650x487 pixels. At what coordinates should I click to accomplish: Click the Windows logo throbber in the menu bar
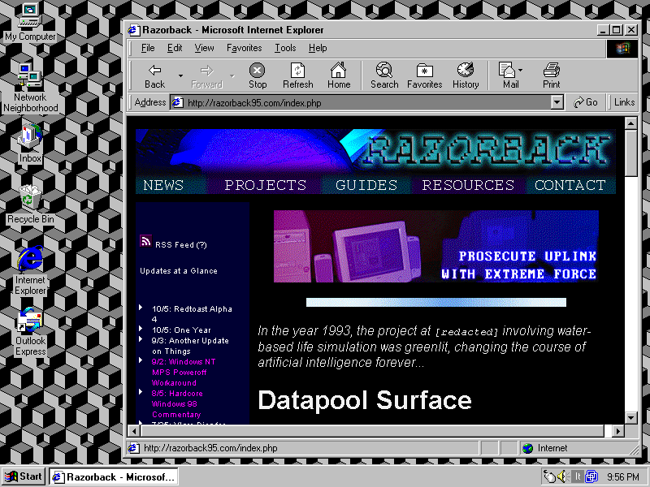coord(622,49)
